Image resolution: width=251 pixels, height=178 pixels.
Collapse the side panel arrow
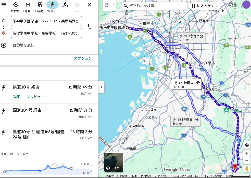coord(101,87)
